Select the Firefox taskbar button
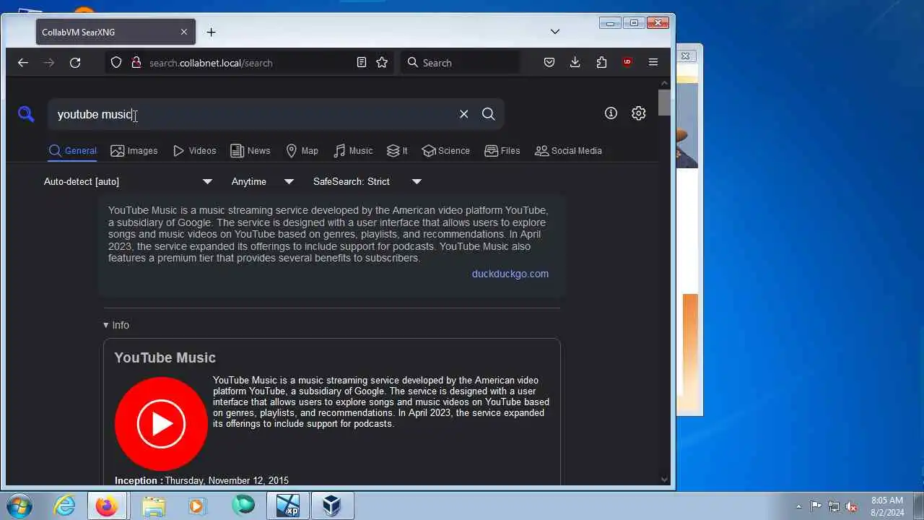Image resolution: width=924 pixels, height=520 pixels. (107, 506)
